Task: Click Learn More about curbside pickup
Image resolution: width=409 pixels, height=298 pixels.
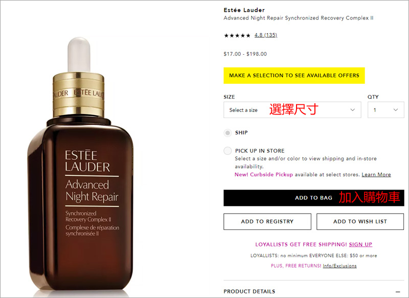Action: 376,174
